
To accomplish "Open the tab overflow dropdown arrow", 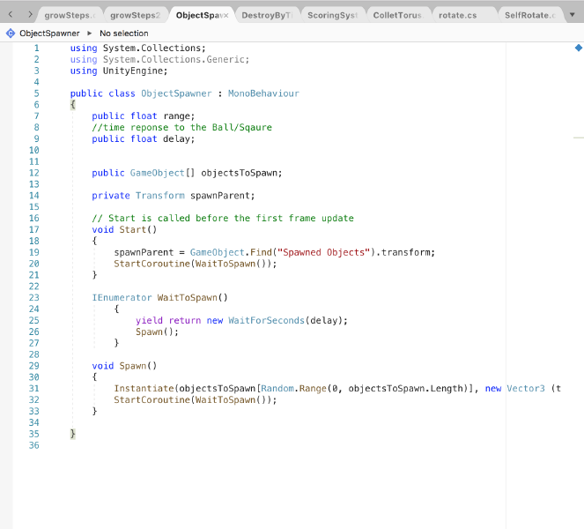I will 572,15.
